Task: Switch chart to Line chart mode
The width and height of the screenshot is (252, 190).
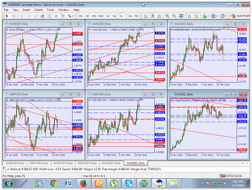Action: coord(160,16)
